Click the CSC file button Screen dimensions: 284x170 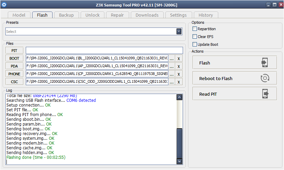click(x=15, y=82)
